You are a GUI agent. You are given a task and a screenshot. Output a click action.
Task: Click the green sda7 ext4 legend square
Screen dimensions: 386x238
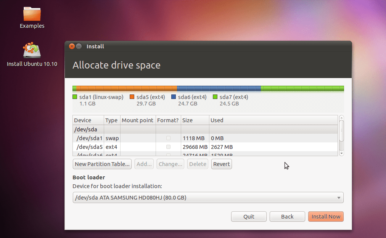pyautogui.click(x=215, y=97)
